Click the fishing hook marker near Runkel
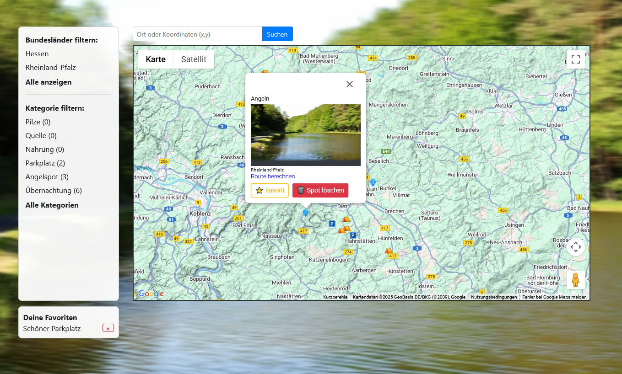 point(373,182)
